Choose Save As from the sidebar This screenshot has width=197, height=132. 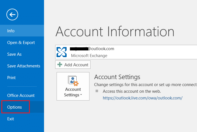click(14, 54)
